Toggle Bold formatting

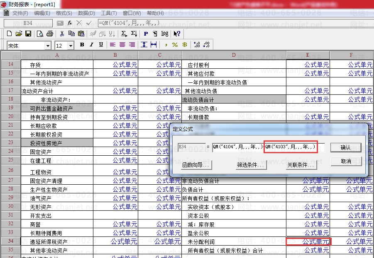coord(82,45)
